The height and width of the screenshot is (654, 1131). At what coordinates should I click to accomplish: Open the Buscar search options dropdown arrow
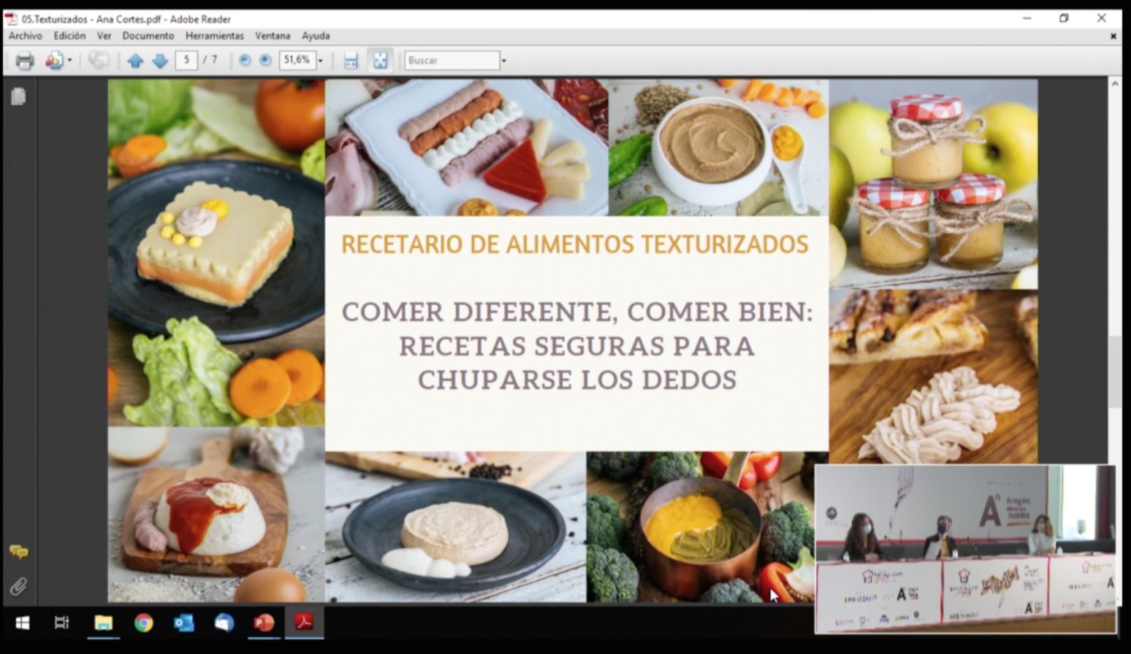pyautogui.click(x=503, y=61)
